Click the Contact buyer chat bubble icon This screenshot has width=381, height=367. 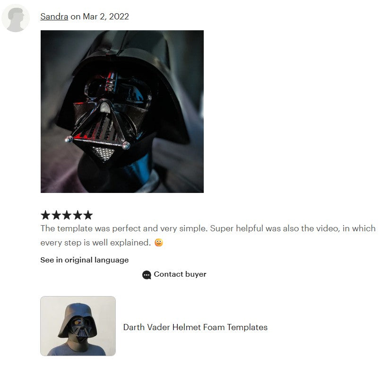tap(147, 275)
